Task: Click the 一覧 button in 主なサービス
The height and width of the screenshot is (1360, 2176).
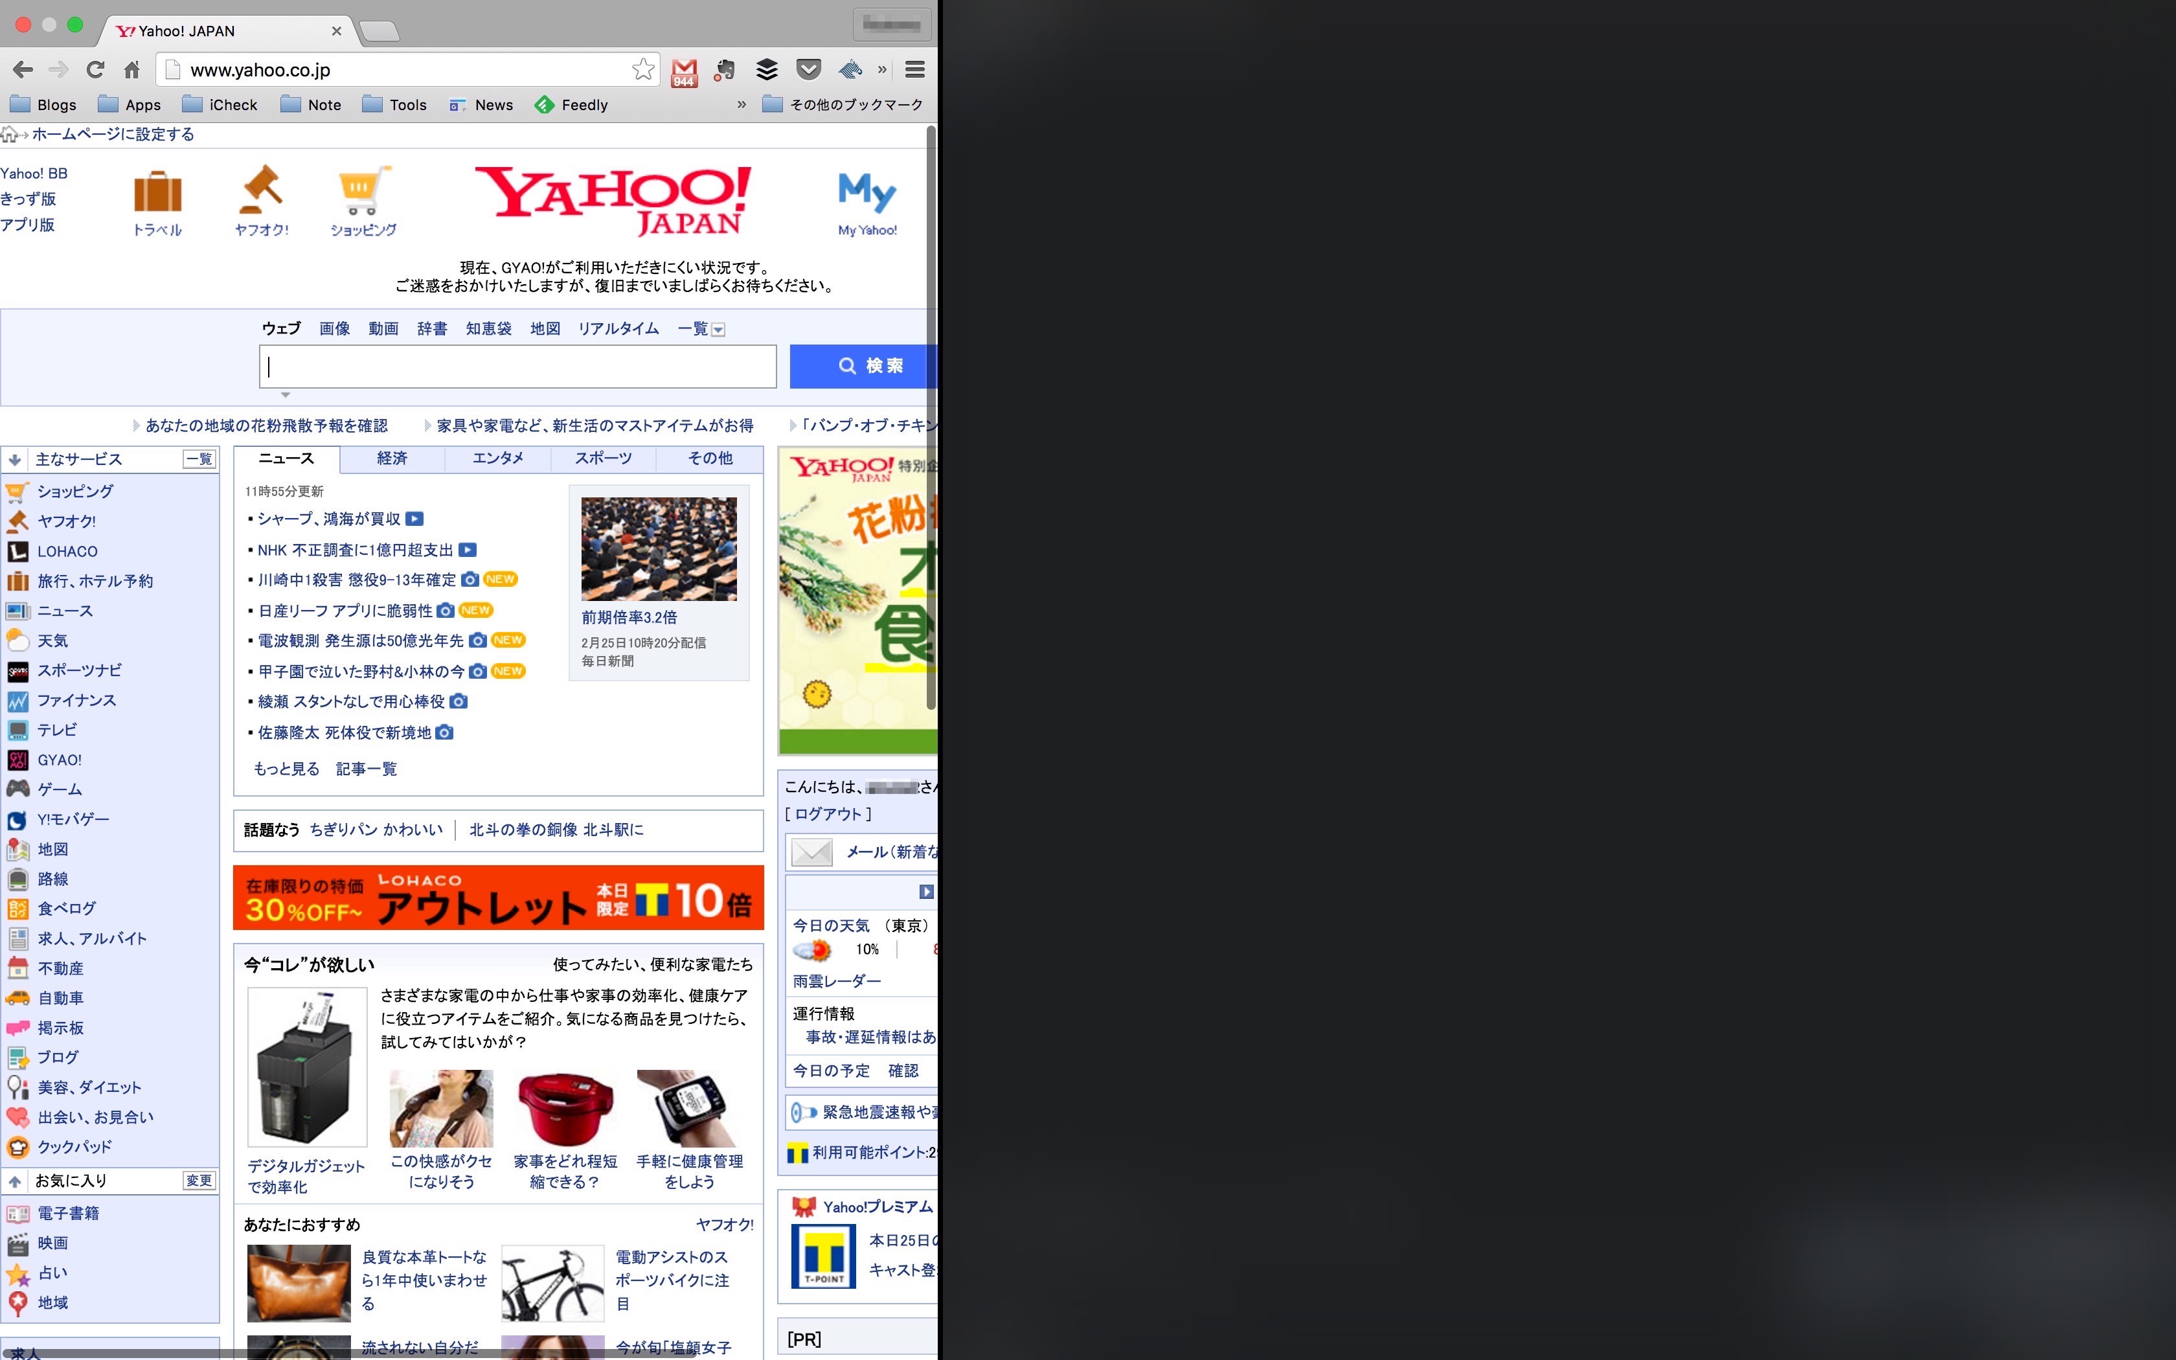Action: (199, 460)
